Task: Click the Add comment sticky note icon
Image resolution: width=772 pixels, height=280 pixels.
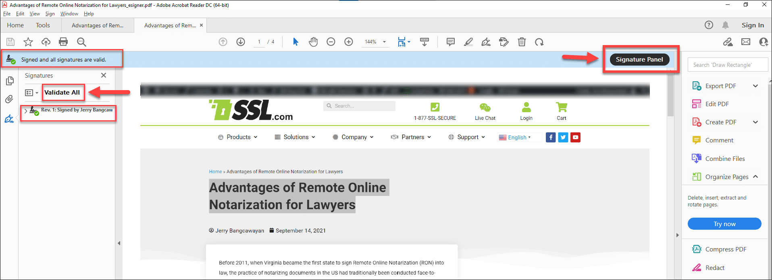Action: point(451,42)
